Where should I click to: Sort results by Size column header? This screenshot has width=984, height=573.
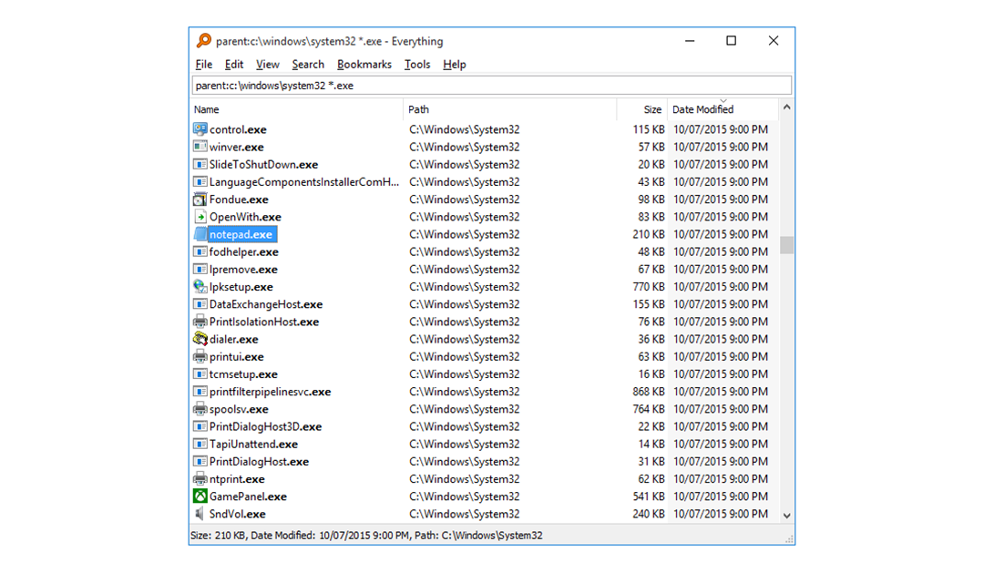(642, 109)
